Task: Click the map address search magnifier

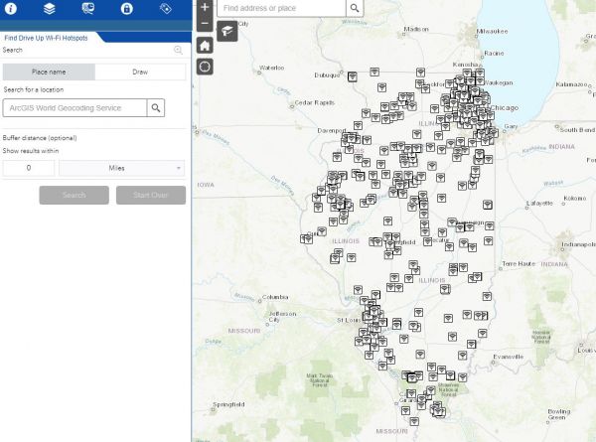Action: 355,8
